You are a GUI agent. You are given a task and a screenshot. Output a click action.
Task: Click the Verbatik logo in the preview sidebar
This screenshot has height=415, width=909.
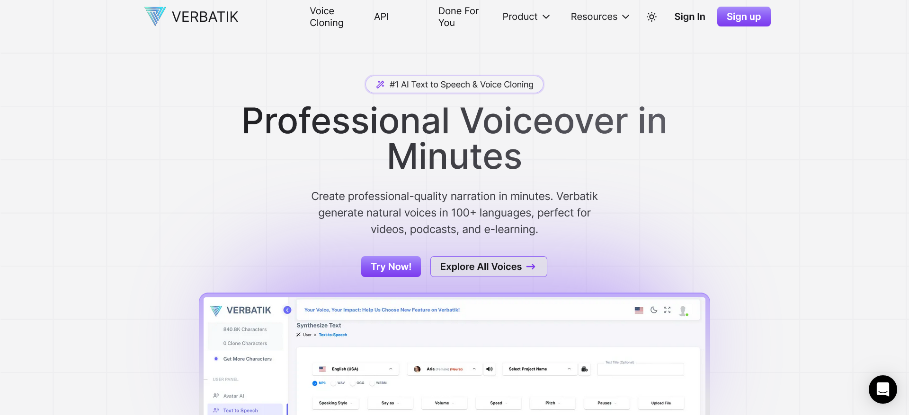click(241, 311)
